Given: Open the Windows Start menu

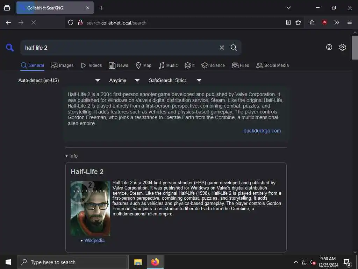Looking at the screenshot, I should coord(8,262).
